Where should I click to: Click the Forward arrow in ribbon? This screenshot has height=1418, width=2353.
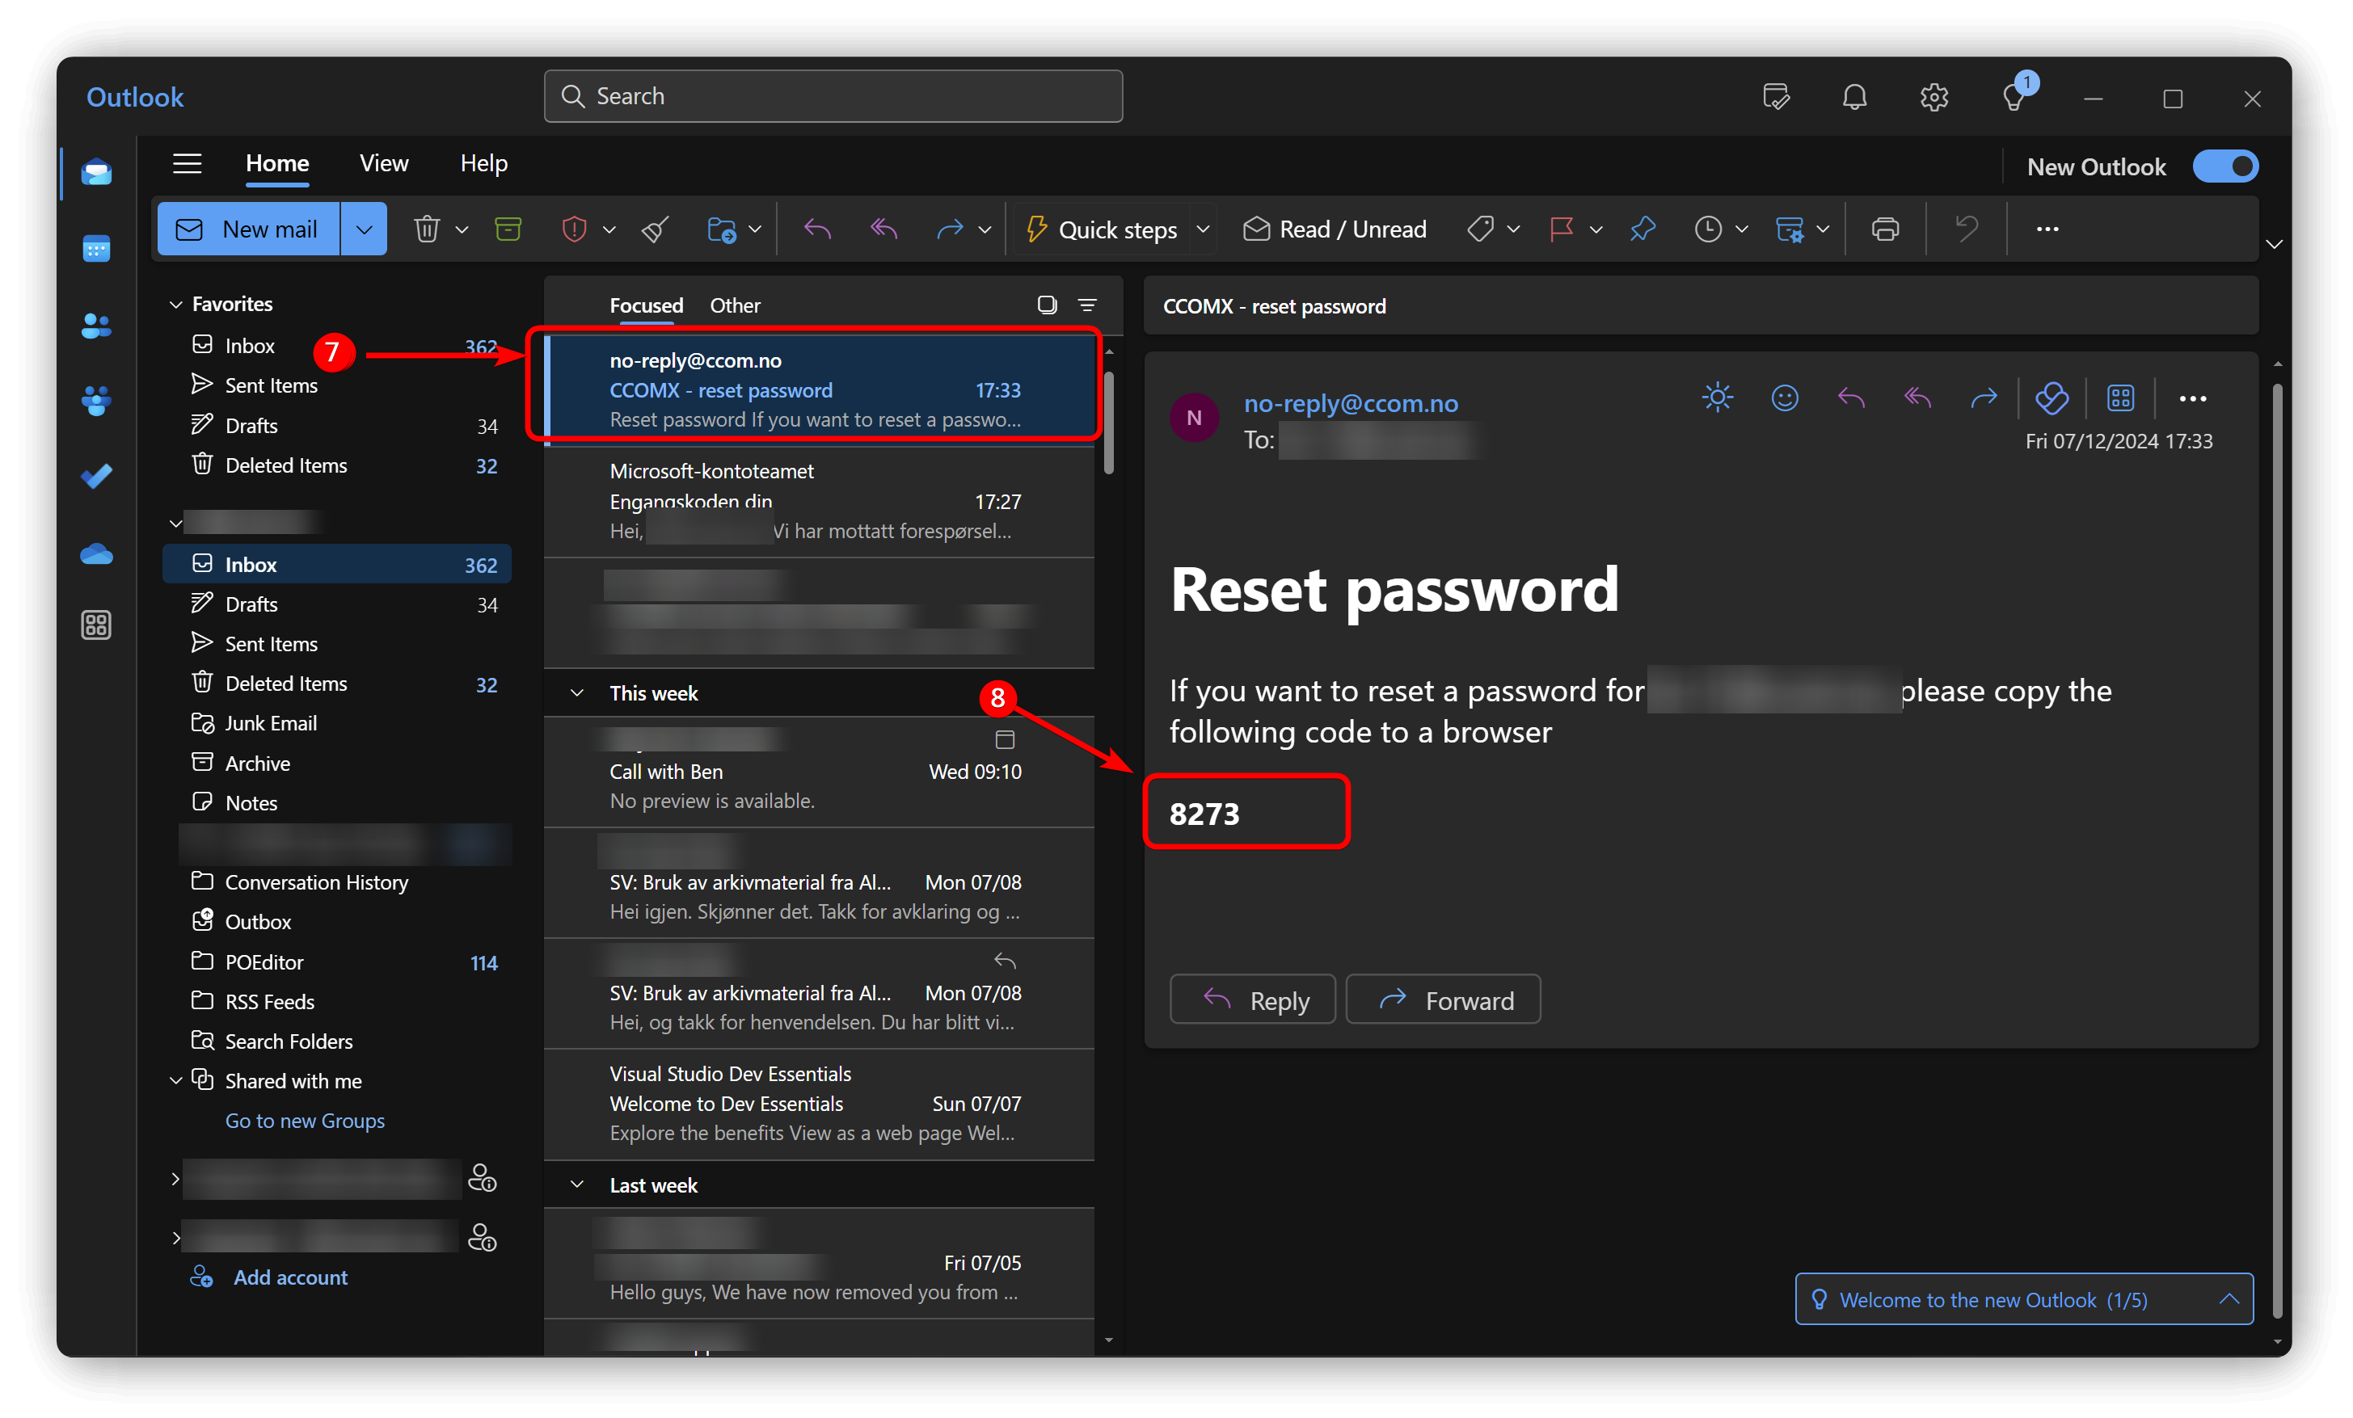[x=949, y=229]
